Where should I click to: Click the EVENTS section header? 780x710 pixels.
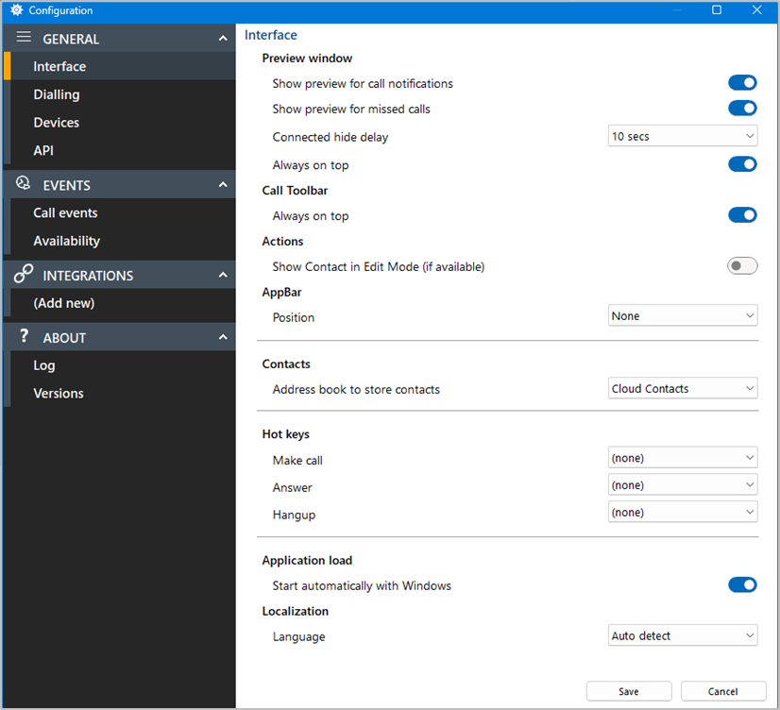click(119, 184)
